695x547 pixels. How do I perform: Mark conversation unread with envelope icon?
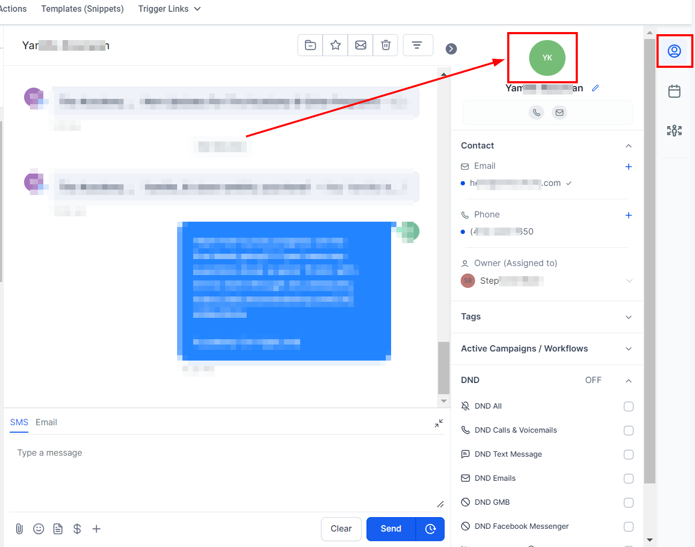tap(361, 45)
